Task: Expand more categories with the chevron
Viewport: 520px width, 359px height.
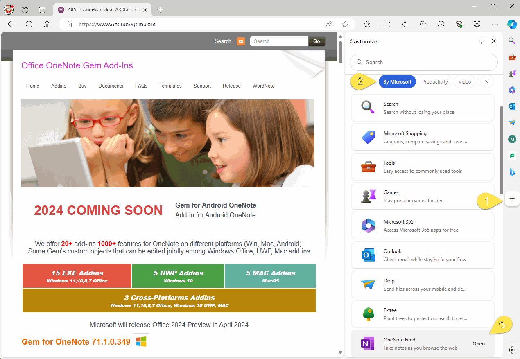Action: coord(487,81)
